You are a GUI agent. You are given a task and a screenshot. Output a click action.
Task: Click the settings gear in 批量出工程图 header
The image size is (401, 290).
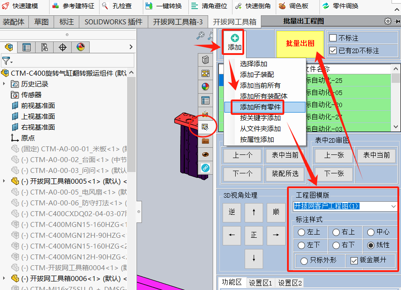(x=387, y=21)
